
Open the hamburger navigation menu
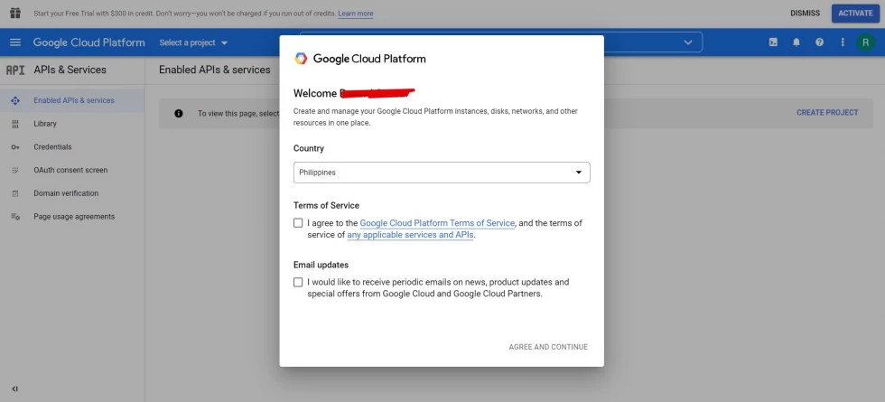[x=14, y=42]
